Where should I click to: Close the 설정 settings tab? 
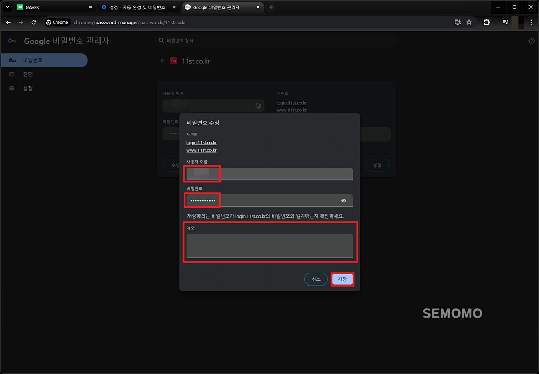point(174,7)
